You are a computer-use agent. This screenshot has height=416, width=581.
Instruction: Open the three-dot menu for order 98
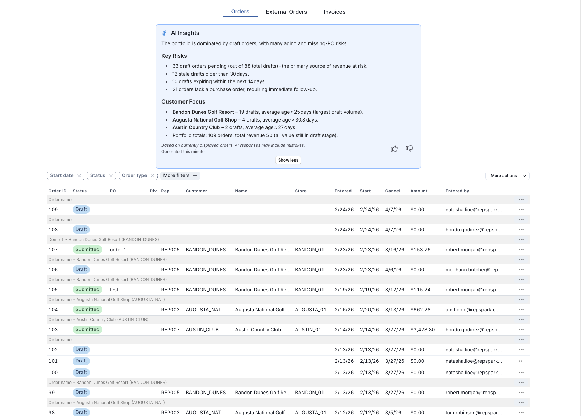(x=521, y=413)
